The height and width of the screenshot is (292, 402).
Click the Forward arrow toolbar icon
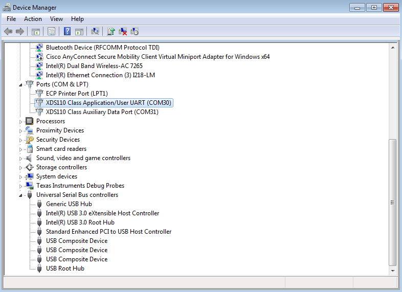click(x=20, y=32)
